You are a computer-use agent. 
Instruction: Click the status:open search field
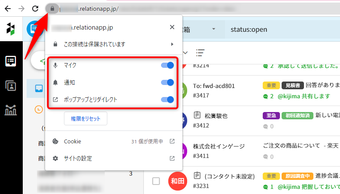coord(279,30)
